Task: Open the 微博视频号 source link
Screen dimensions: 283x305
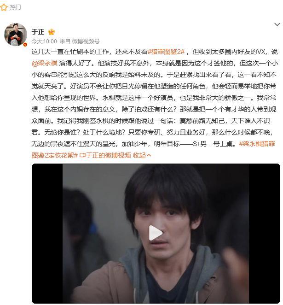Action: point(86,41)
